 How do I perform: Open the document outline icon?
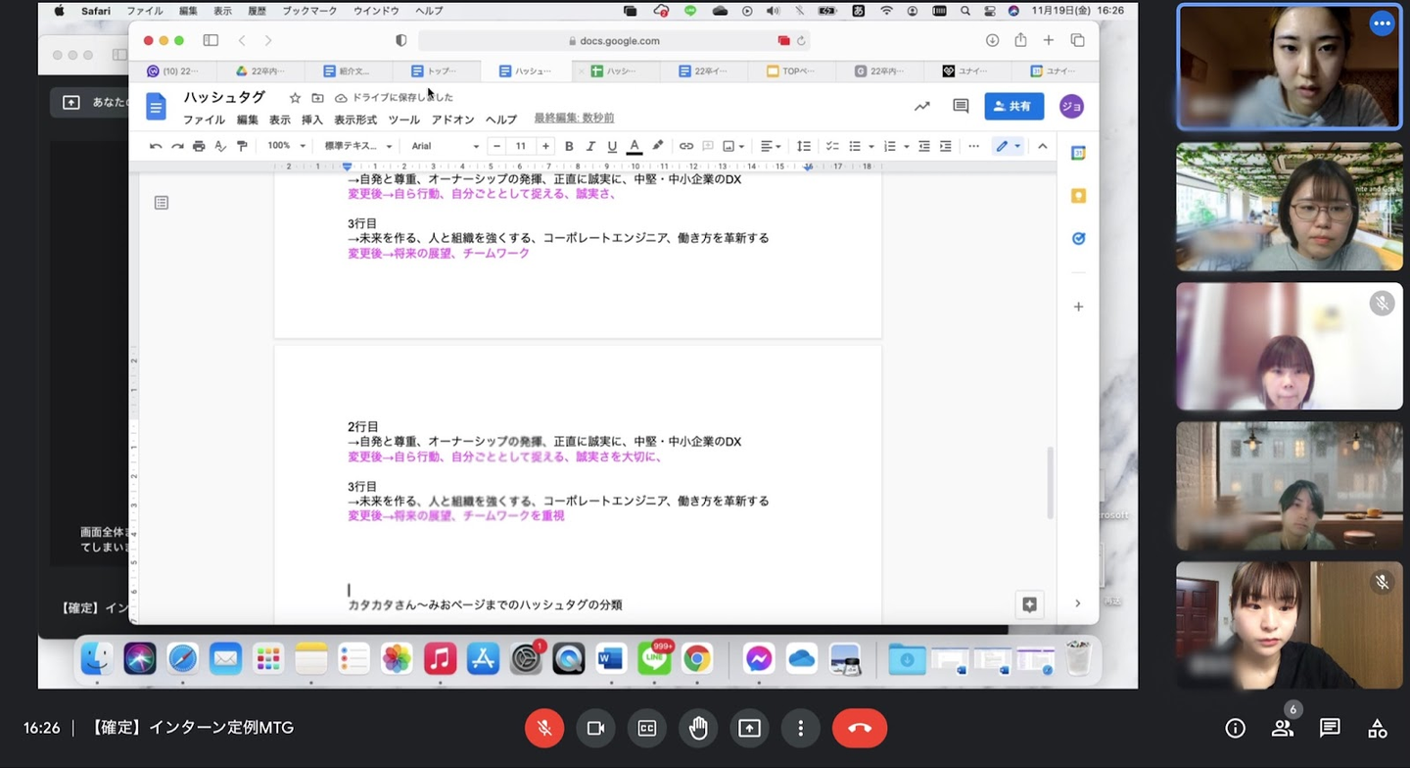(162, 203)
